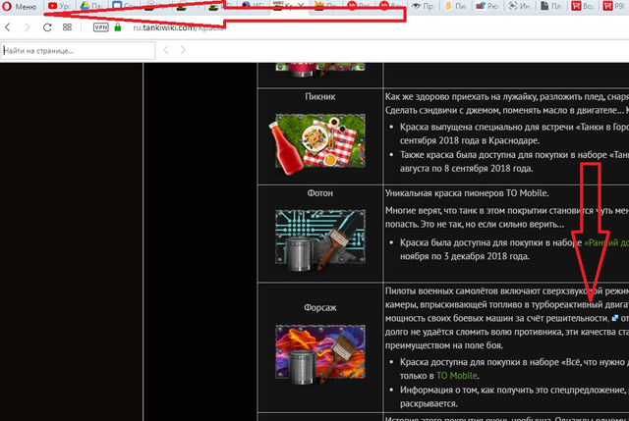The image size is (629, 421).
Task: Close the active tankiwiki tab
Action: [x=301, y=6]
